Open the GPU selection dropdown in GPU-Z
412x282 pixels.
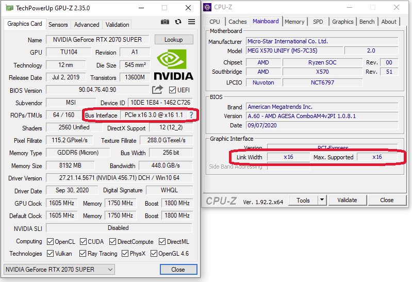(59, 270)
